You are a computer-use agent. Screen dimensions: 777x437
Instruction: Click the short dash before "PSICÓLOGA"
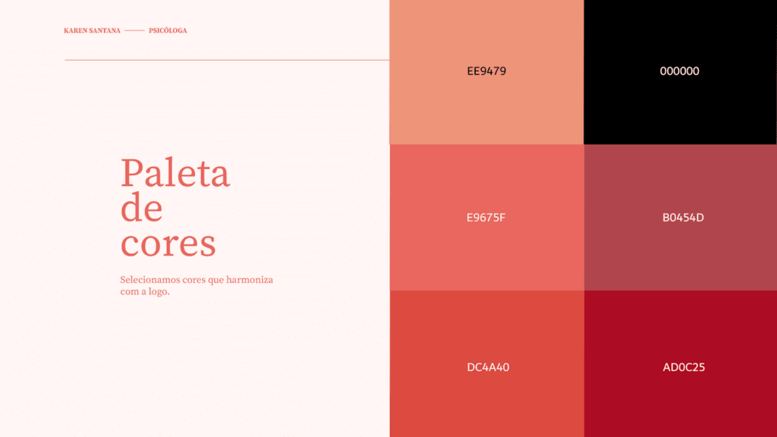[x=134, y=31]
